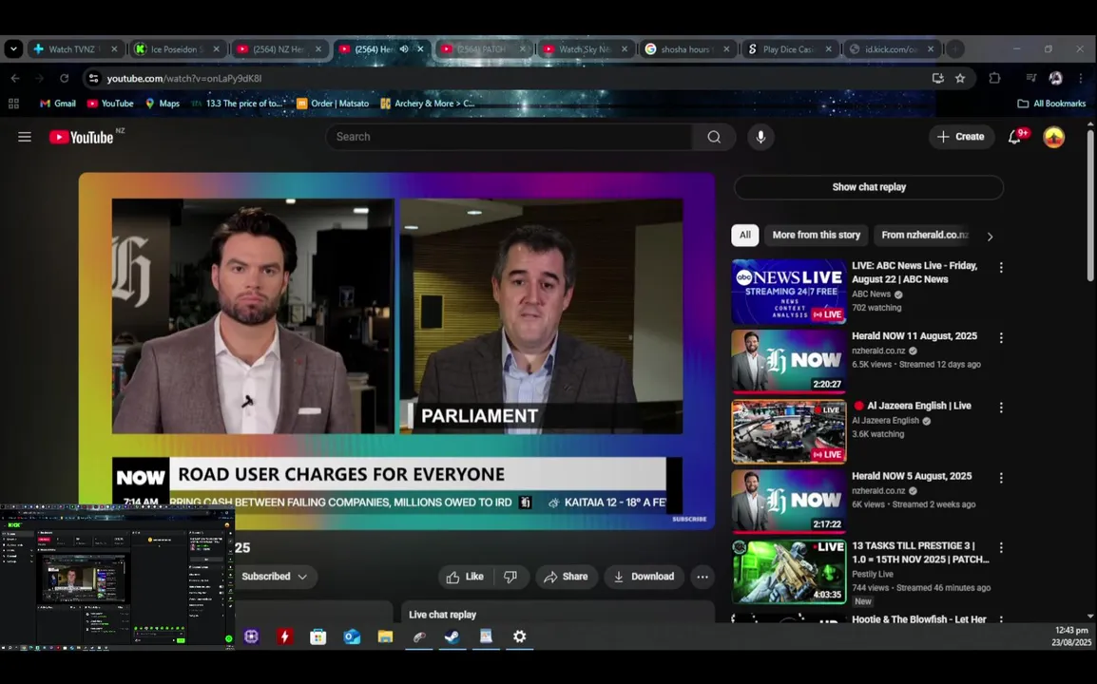The width and height of the screenshot is (1097, 684).
Task: Open apps grid in bookmarks bar
Action: [13, 104]
